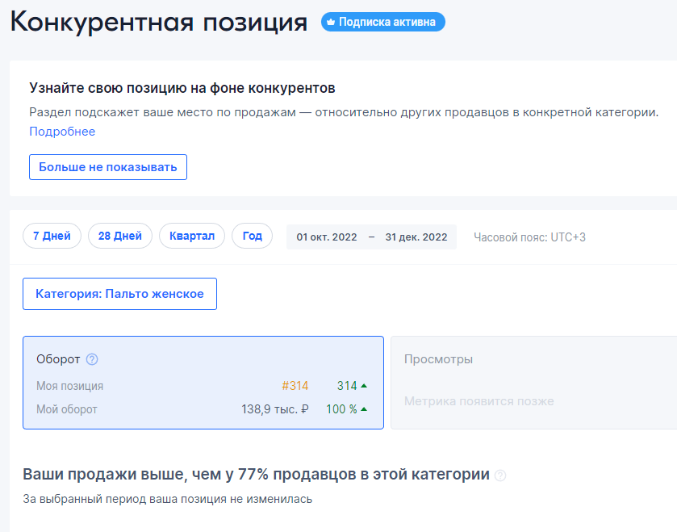The image size is (677, 532).
Task: Click the "Подписка активна" badge
Action: point(382,22)
